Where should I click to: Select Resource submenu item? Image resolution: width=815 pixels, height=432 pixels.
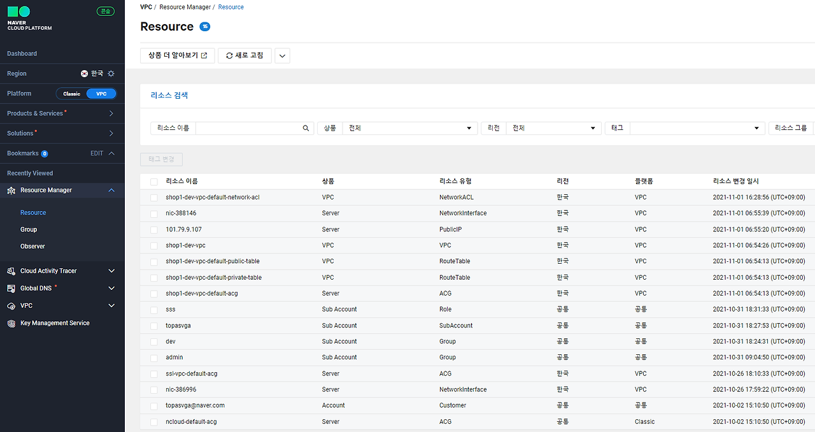tap(33, 213)
